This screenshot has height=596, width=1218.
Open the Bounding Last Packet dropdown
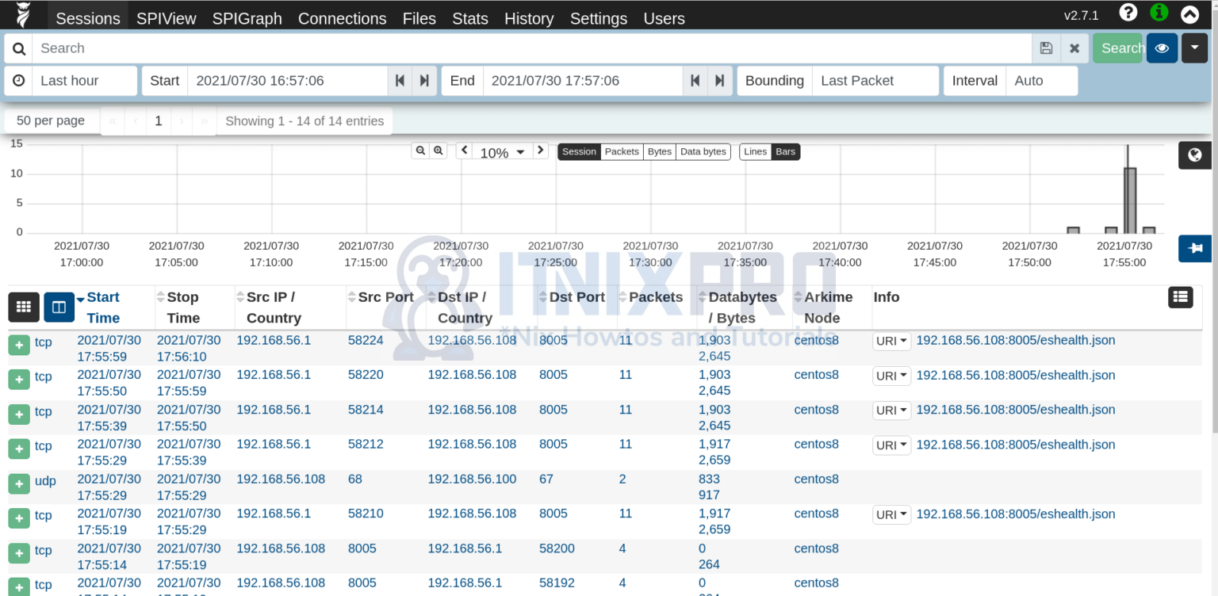[875, 81]
